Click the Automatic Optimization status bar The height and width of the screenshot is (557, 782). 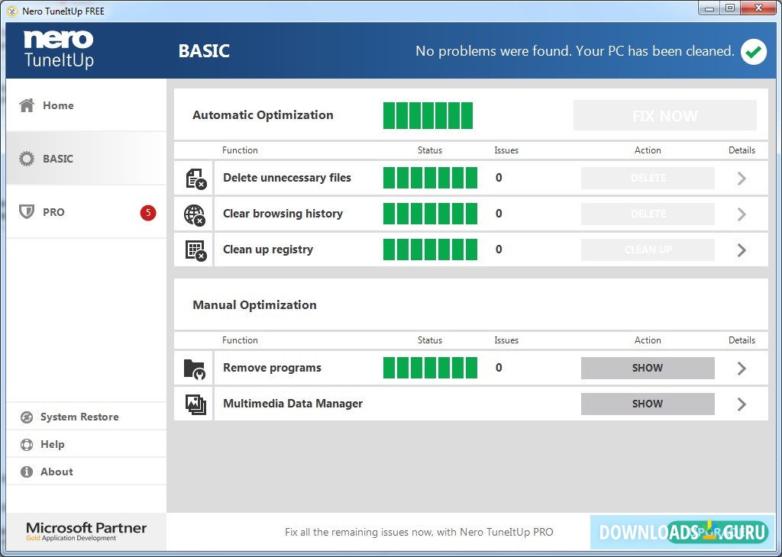428,115
